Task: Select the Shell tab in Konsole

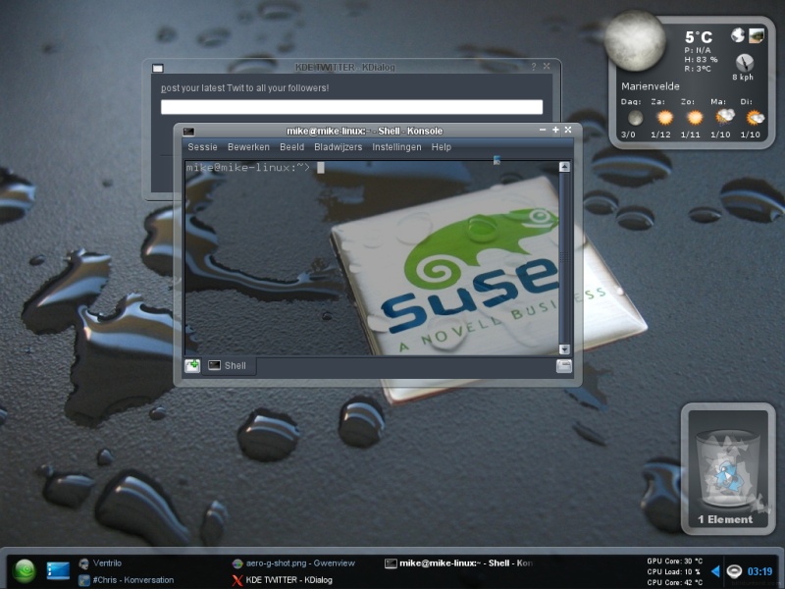Action: point(230,365)
